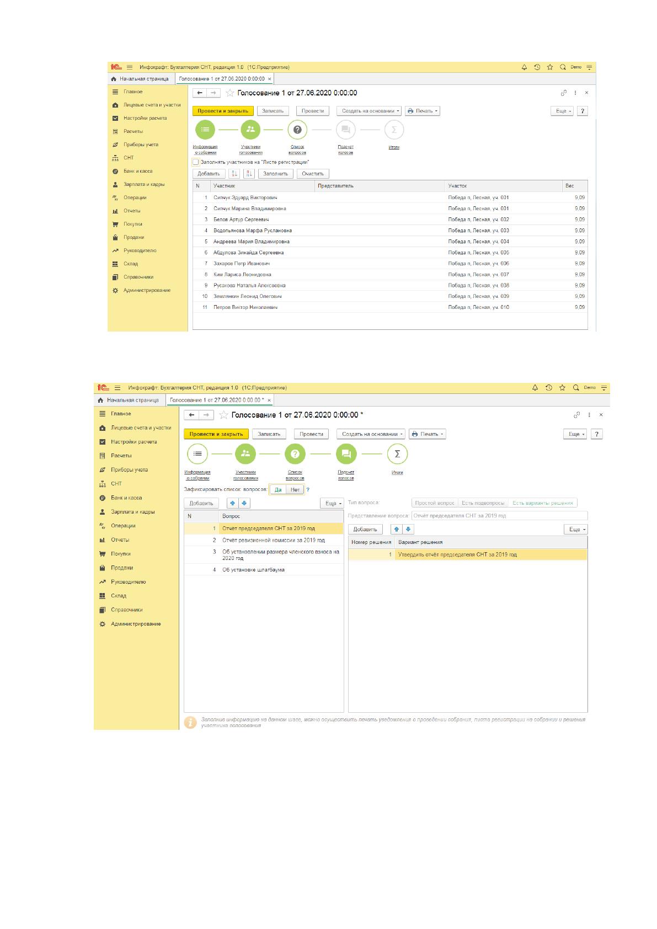Click 'Добавить' above the questions list

(x=201, y=503)
